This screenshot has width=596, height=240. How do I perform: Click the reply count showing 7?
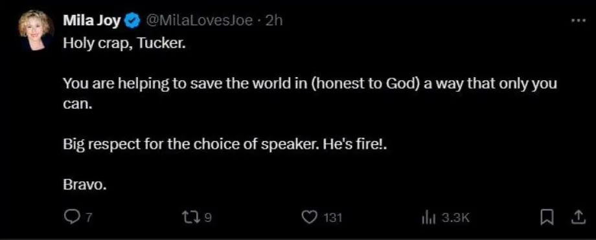[x=90, y=218]
